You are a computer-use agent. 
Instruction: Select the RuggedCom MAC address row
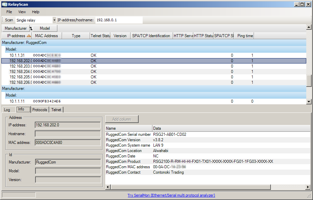point(208,167)
